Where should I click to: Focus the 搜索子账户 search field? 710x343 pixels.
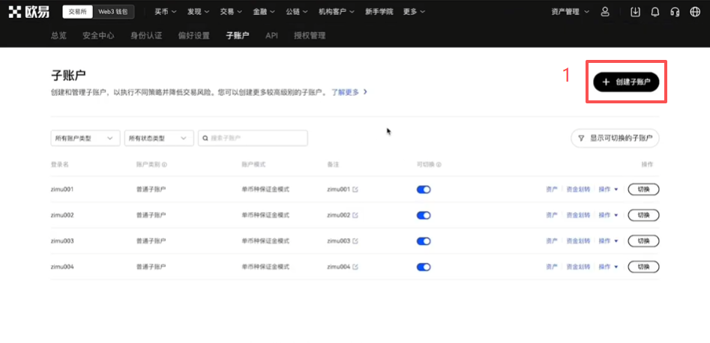[253, 138]
